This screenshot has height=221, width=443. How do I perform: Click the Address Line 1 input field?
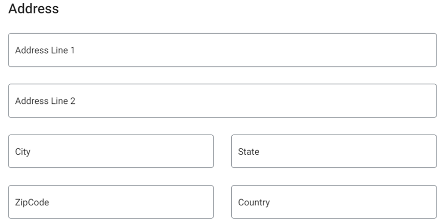(222, 50)
